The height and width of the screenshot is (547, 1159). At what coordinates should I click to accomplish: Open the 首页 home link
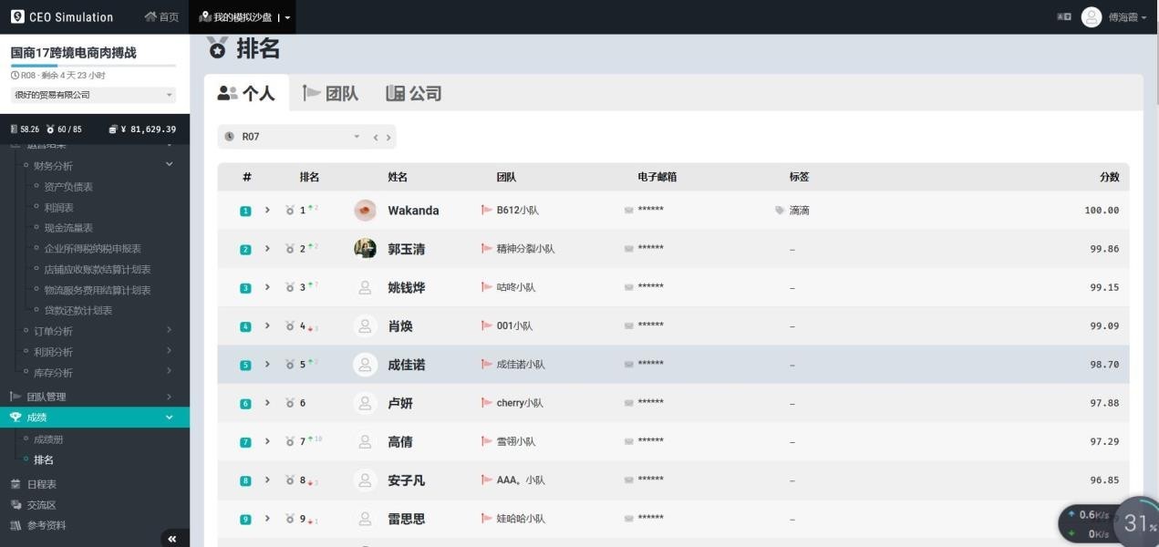point(161,17)
